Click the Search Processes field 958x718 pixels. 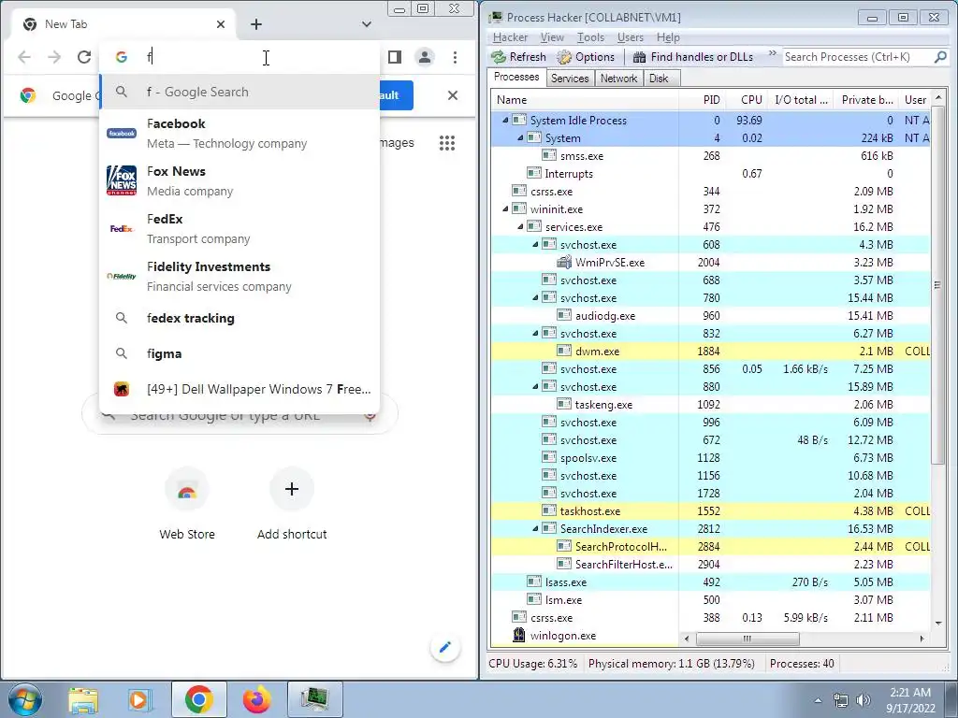click(857, 57)
